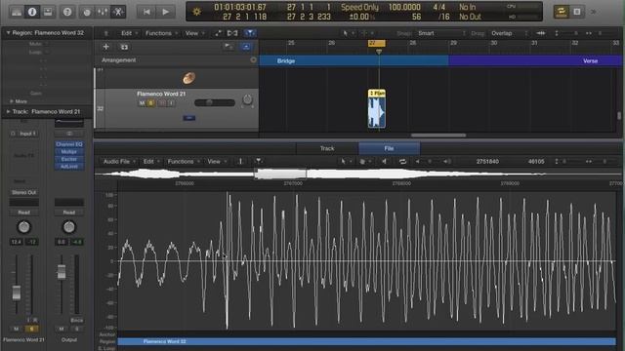Click Read automation on Output strip
This screenshot has height=351, width=625.
(x=69, y=213)
